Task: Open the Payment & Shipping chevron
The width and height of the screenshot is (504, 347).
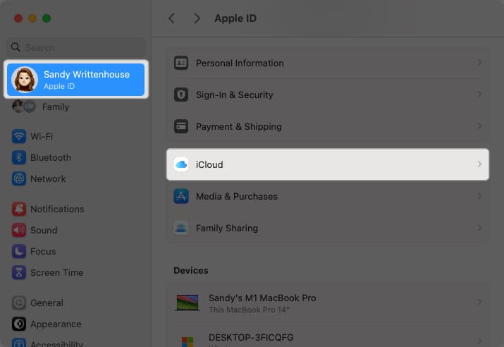Action: 479,126
